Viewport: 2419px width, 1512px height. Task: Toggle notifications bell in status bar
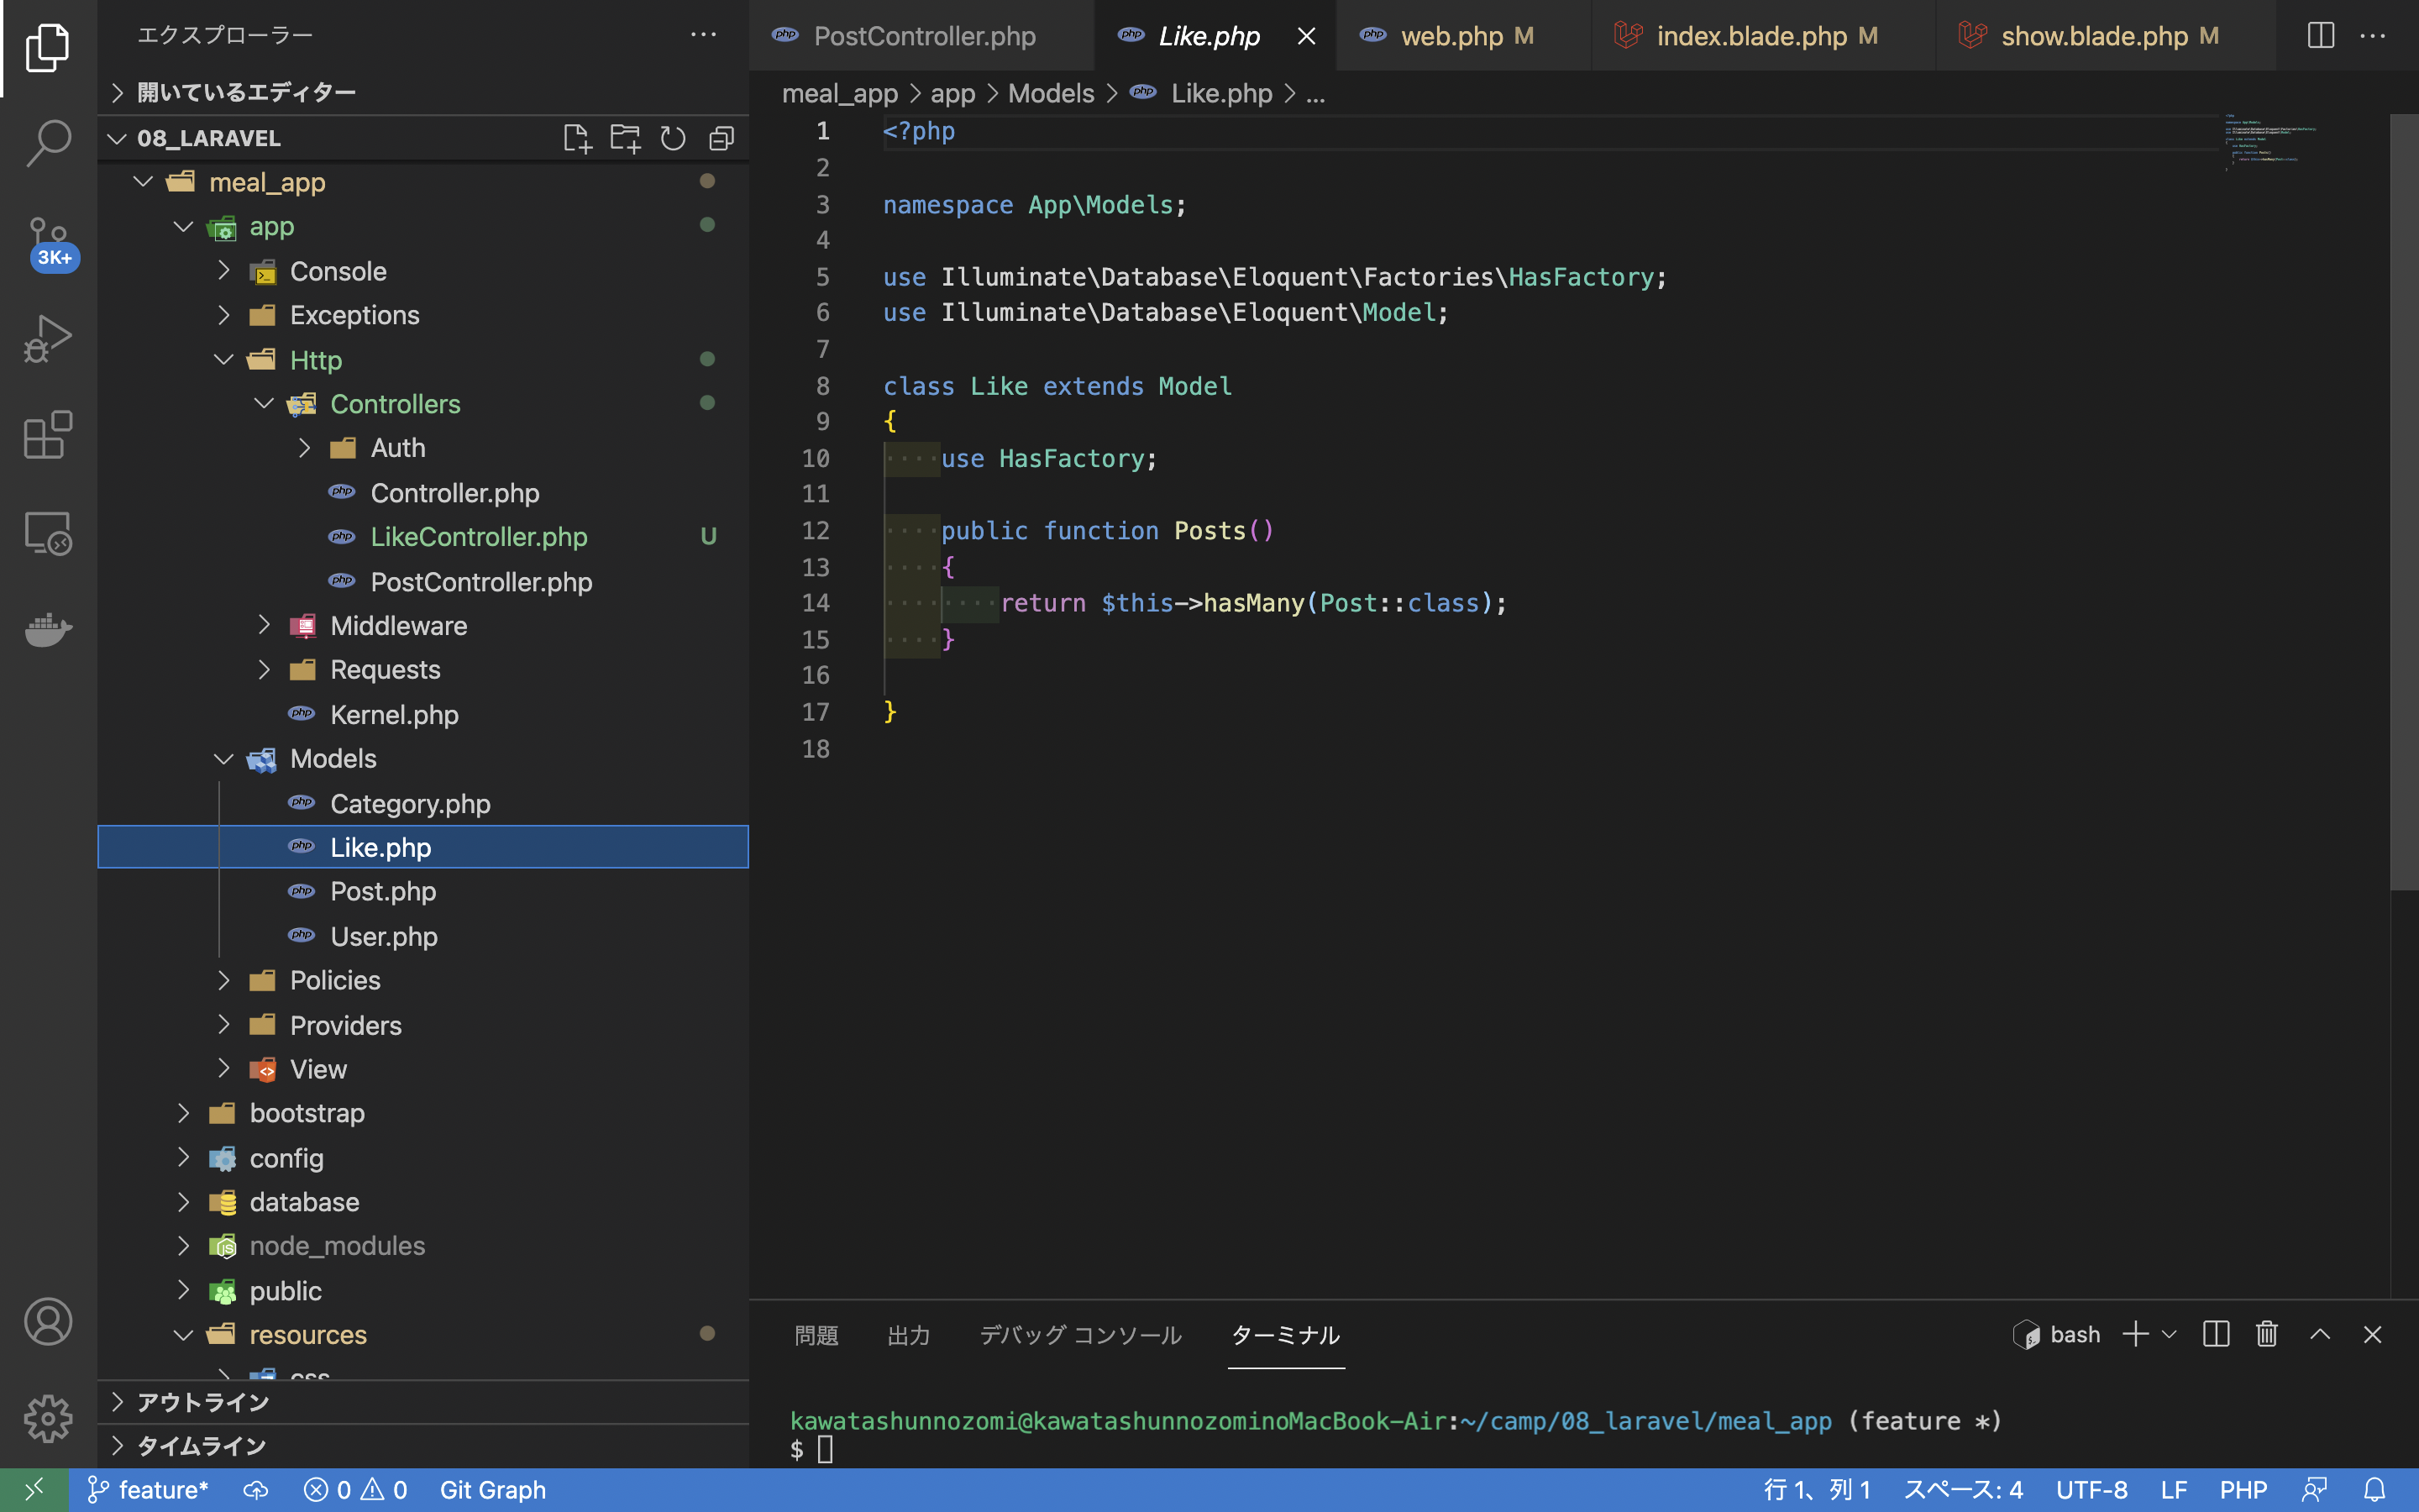click(x=2375, y=1490)
